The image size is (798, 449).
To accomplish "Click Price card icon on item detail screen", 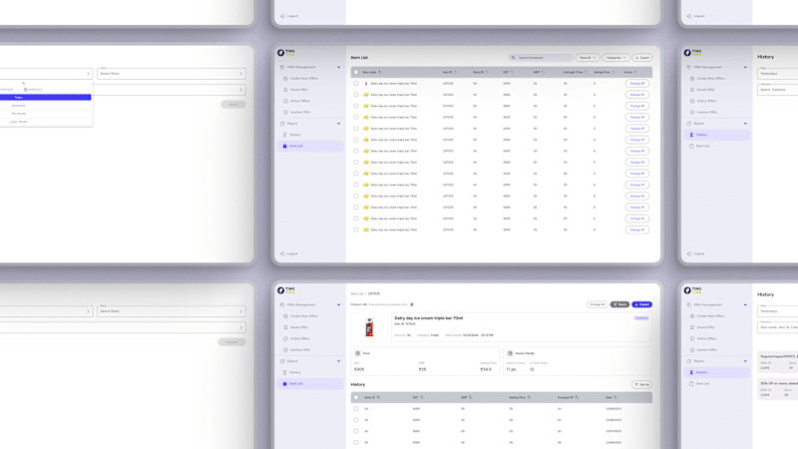I will (x=357, y=353).
